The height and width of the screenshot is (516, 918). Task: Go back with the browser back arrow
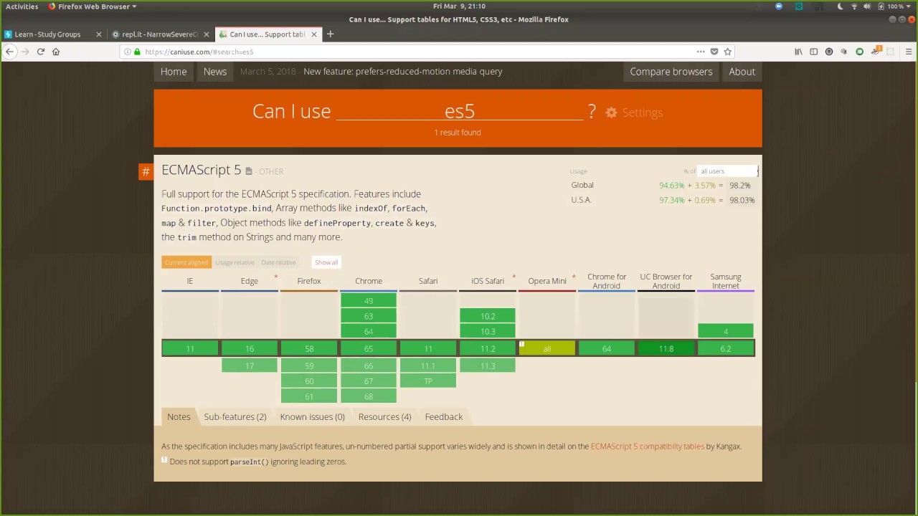9,52
